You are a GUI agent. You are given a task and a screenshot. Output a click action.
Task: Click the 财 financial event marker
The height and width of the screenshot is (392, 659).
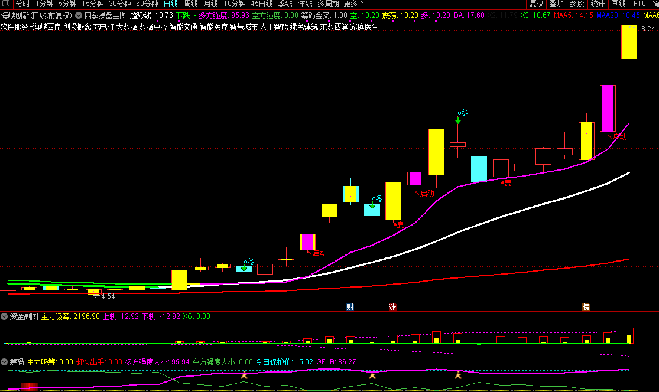pyautogui.click(x=350, y=307)
